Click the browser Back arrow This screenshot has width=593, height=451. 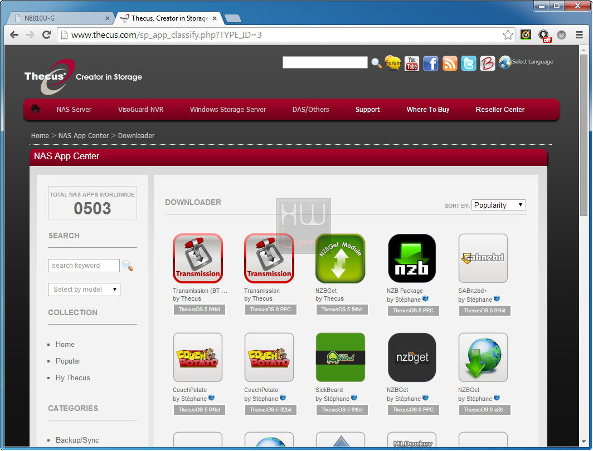tap(14, 35)
